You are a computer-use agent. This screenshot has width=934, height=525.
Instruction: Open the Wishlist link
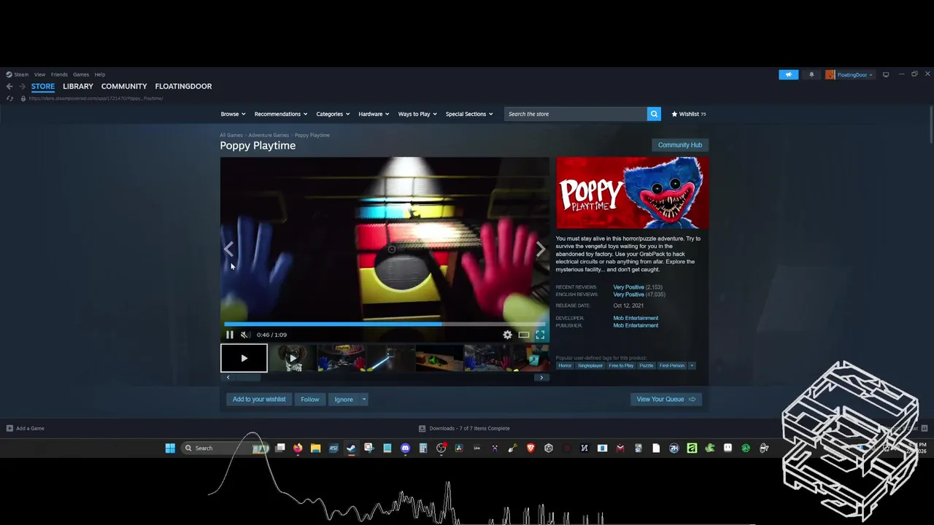[x=689, y=114]
